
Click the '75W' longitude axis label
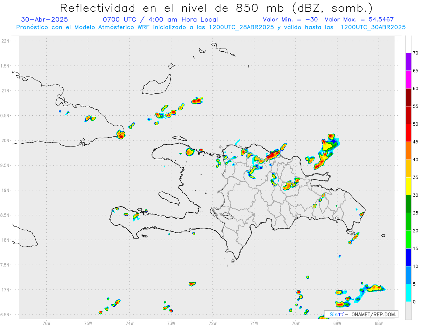pyautogui.click(x=88, y=323)
